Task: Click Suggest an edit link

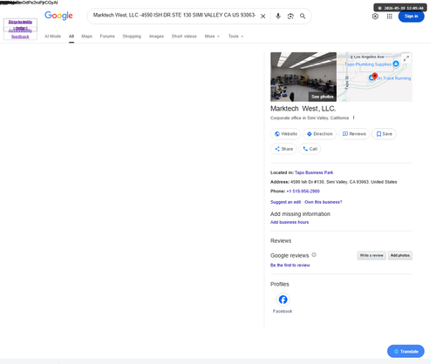Action: (286, 202)
